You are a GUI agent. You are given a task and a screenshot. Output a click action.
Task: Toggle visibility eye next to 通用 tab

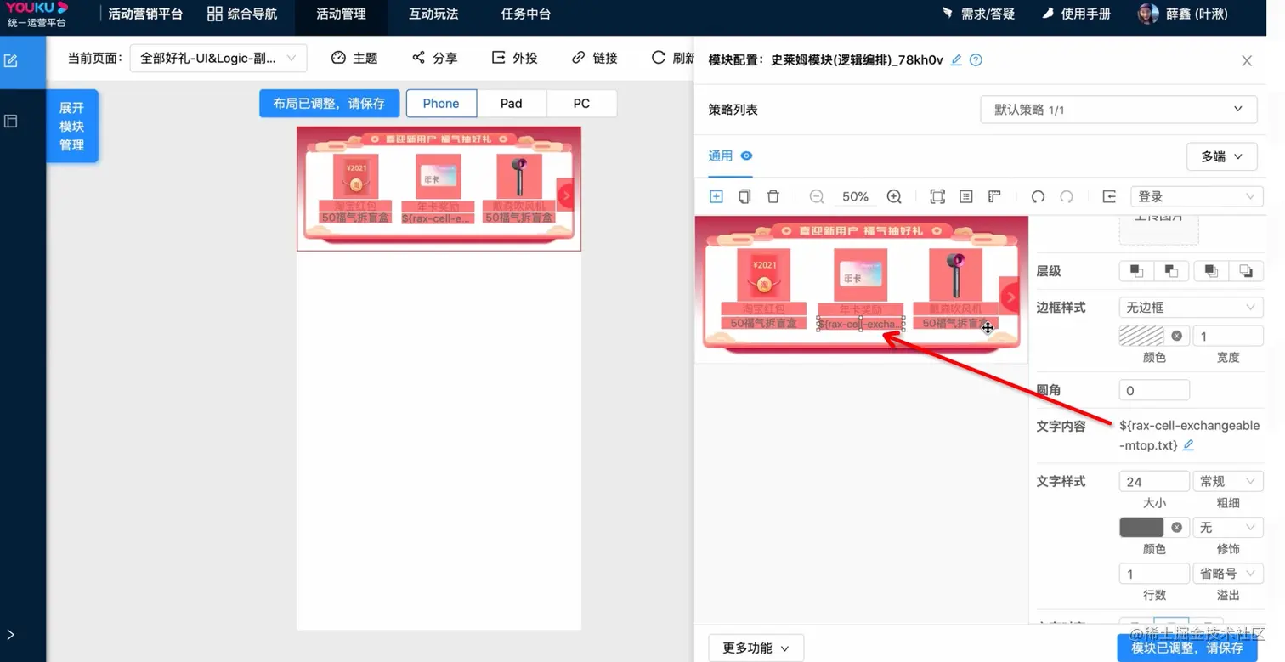point(745,156)
